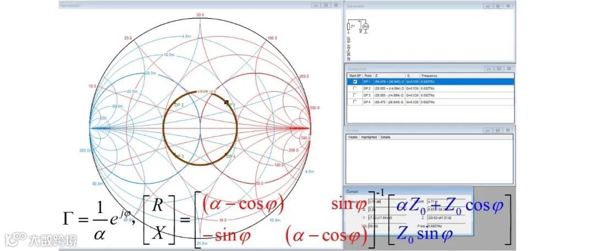Check the Start DP box for DP 4

click(355, 102)
